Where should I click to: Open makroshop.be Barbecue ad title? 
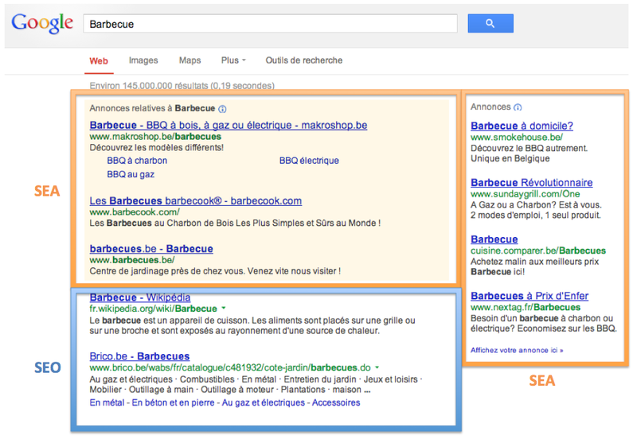coord(229,125)
